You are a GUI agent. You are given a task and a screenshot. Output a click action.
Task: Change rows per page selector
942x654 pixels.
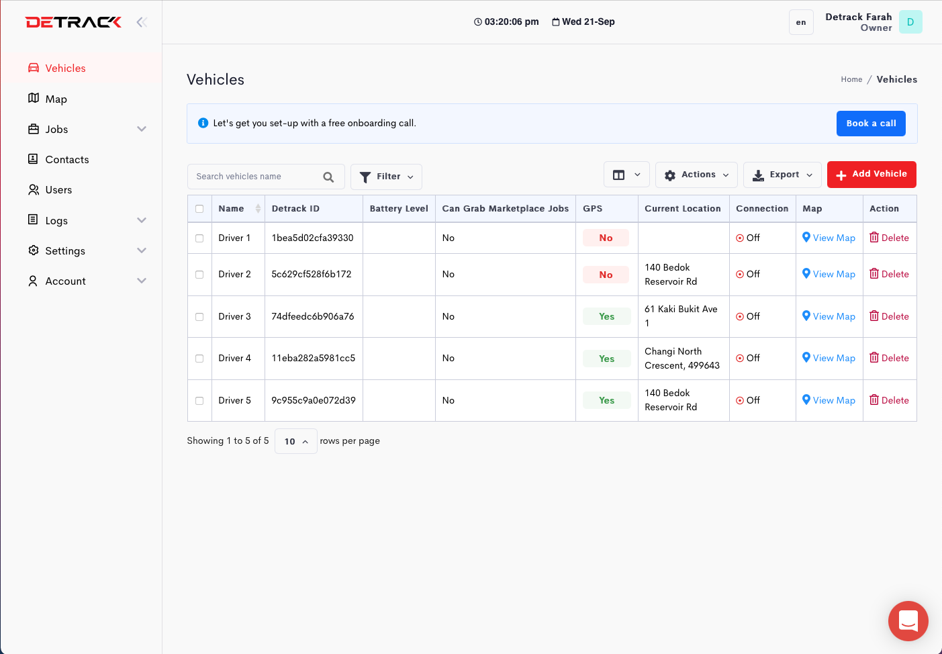click(295, 441)
